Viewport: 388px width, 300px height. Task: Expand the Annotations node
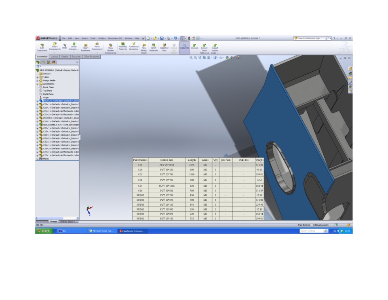(37, 84)
